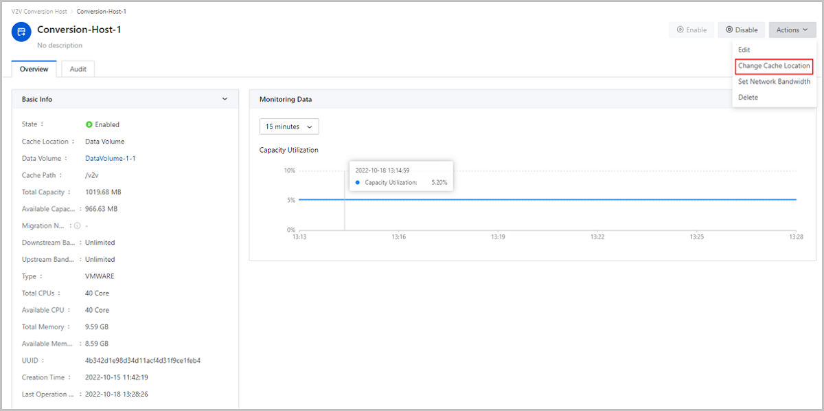
Task: Click the No description text
Action: (x=60, y=45)
